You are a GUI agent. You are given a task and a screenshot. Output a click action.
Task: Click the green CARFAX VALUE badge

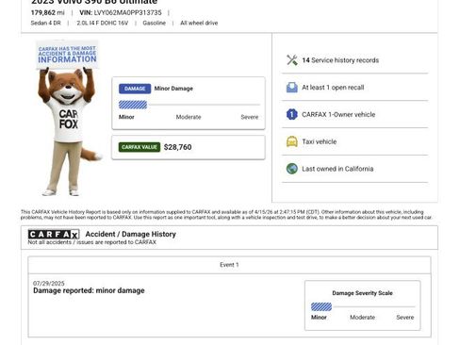[x=140, y=147]
